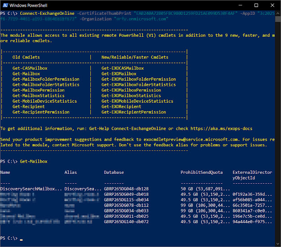The image size is (281, 247).
Task: Click the PowerShell icon in title bar
Action: tap(5, 5)
